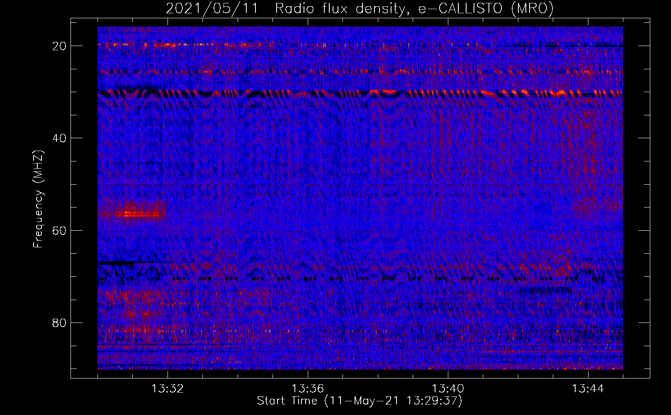Viewport: 671px width, 415px height.
Task: Click the 13:40 time tick label
Action: click(x=448, y=389)
